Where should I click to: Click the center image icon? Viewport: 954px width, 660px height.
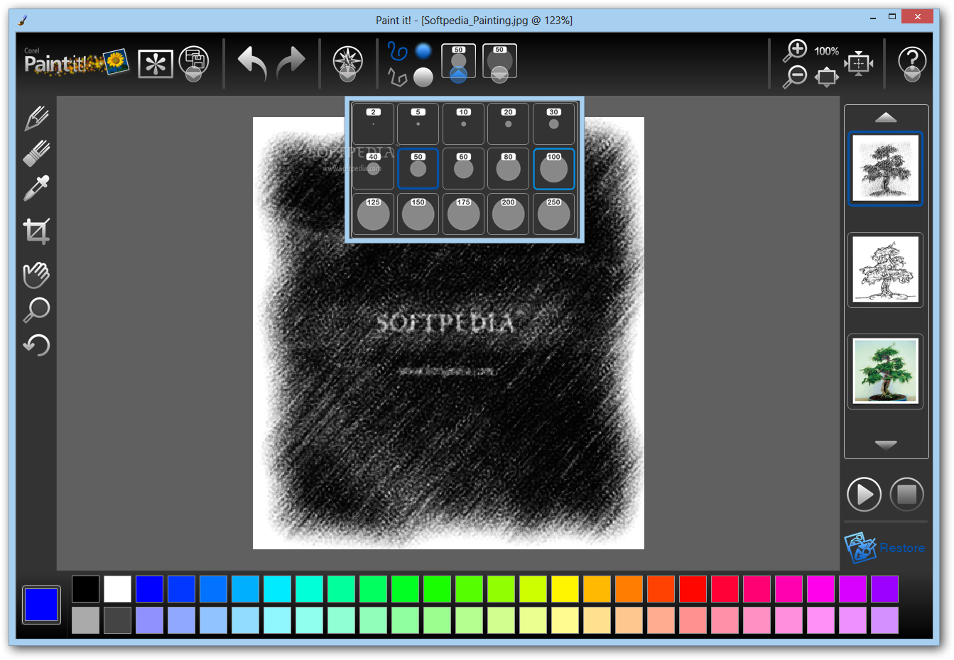tap(859, 64)
